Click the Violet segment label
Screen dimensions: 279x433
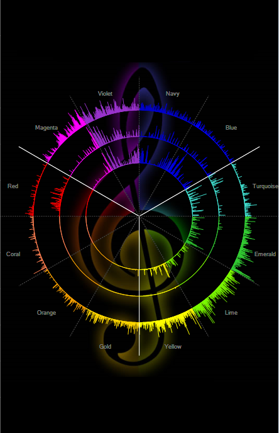coord(105,94)
